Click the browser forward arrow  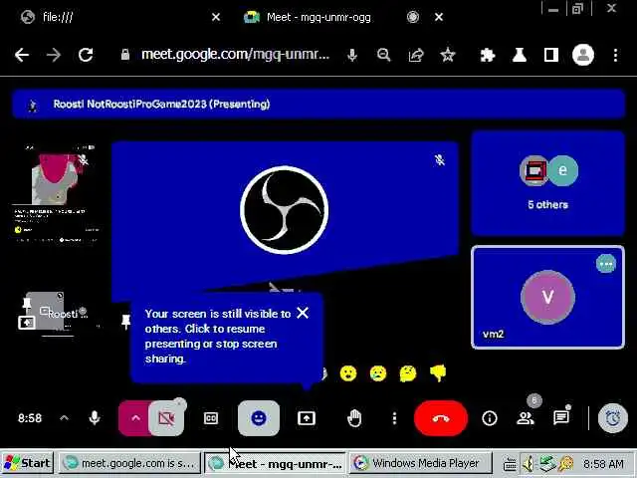[53, 55]
